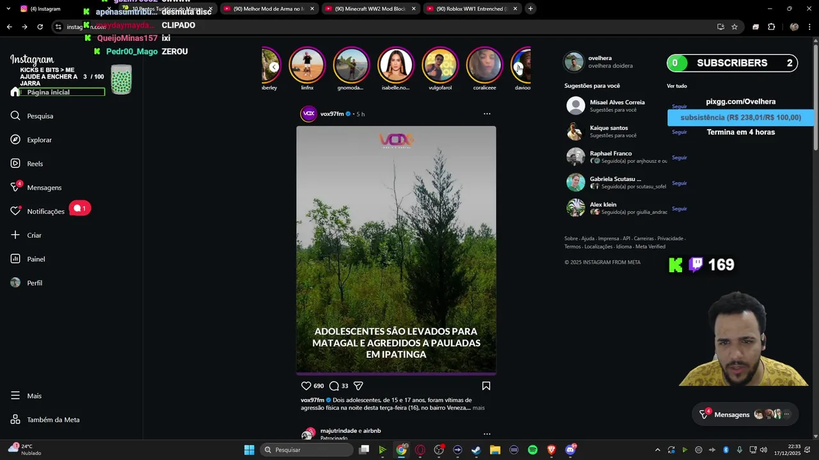Bookmark this page with star
The image size is (819, 460).
pos(735,27)
